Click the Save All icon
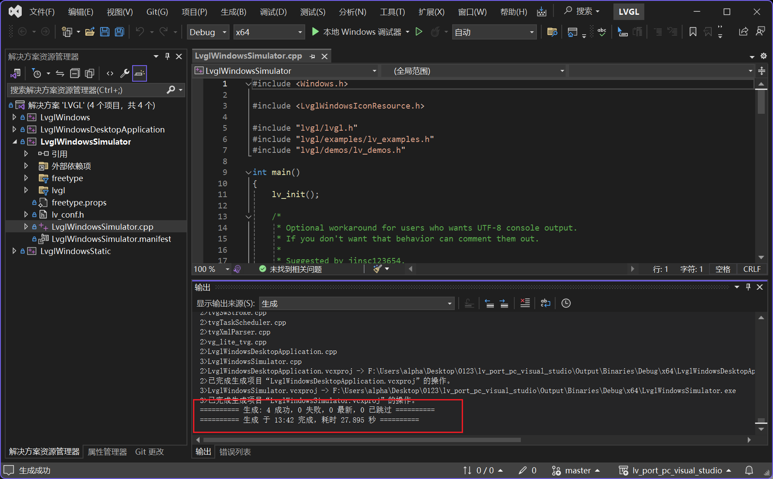 tap(119, 32)
